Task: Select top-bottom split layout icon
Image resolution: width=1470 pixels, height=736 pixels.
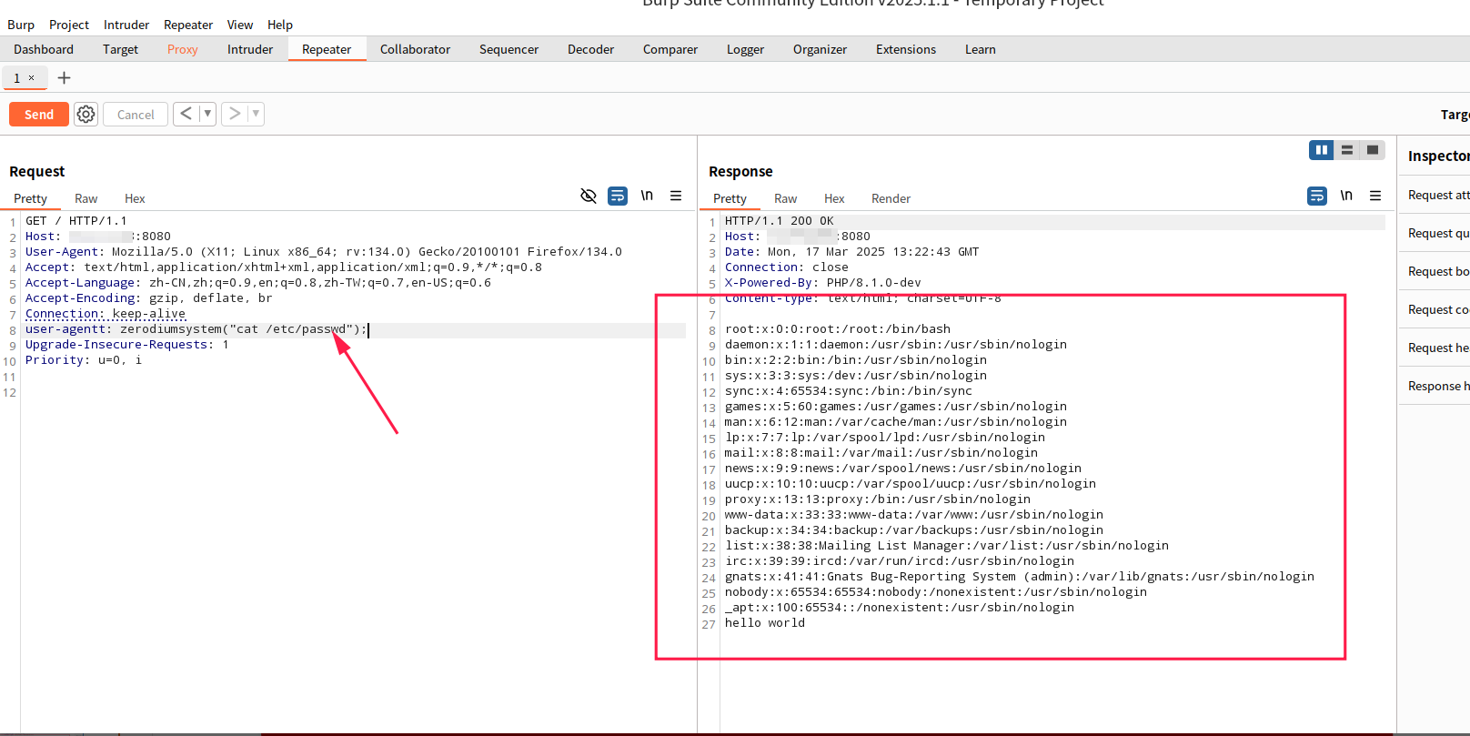Action: point(1347,150)
